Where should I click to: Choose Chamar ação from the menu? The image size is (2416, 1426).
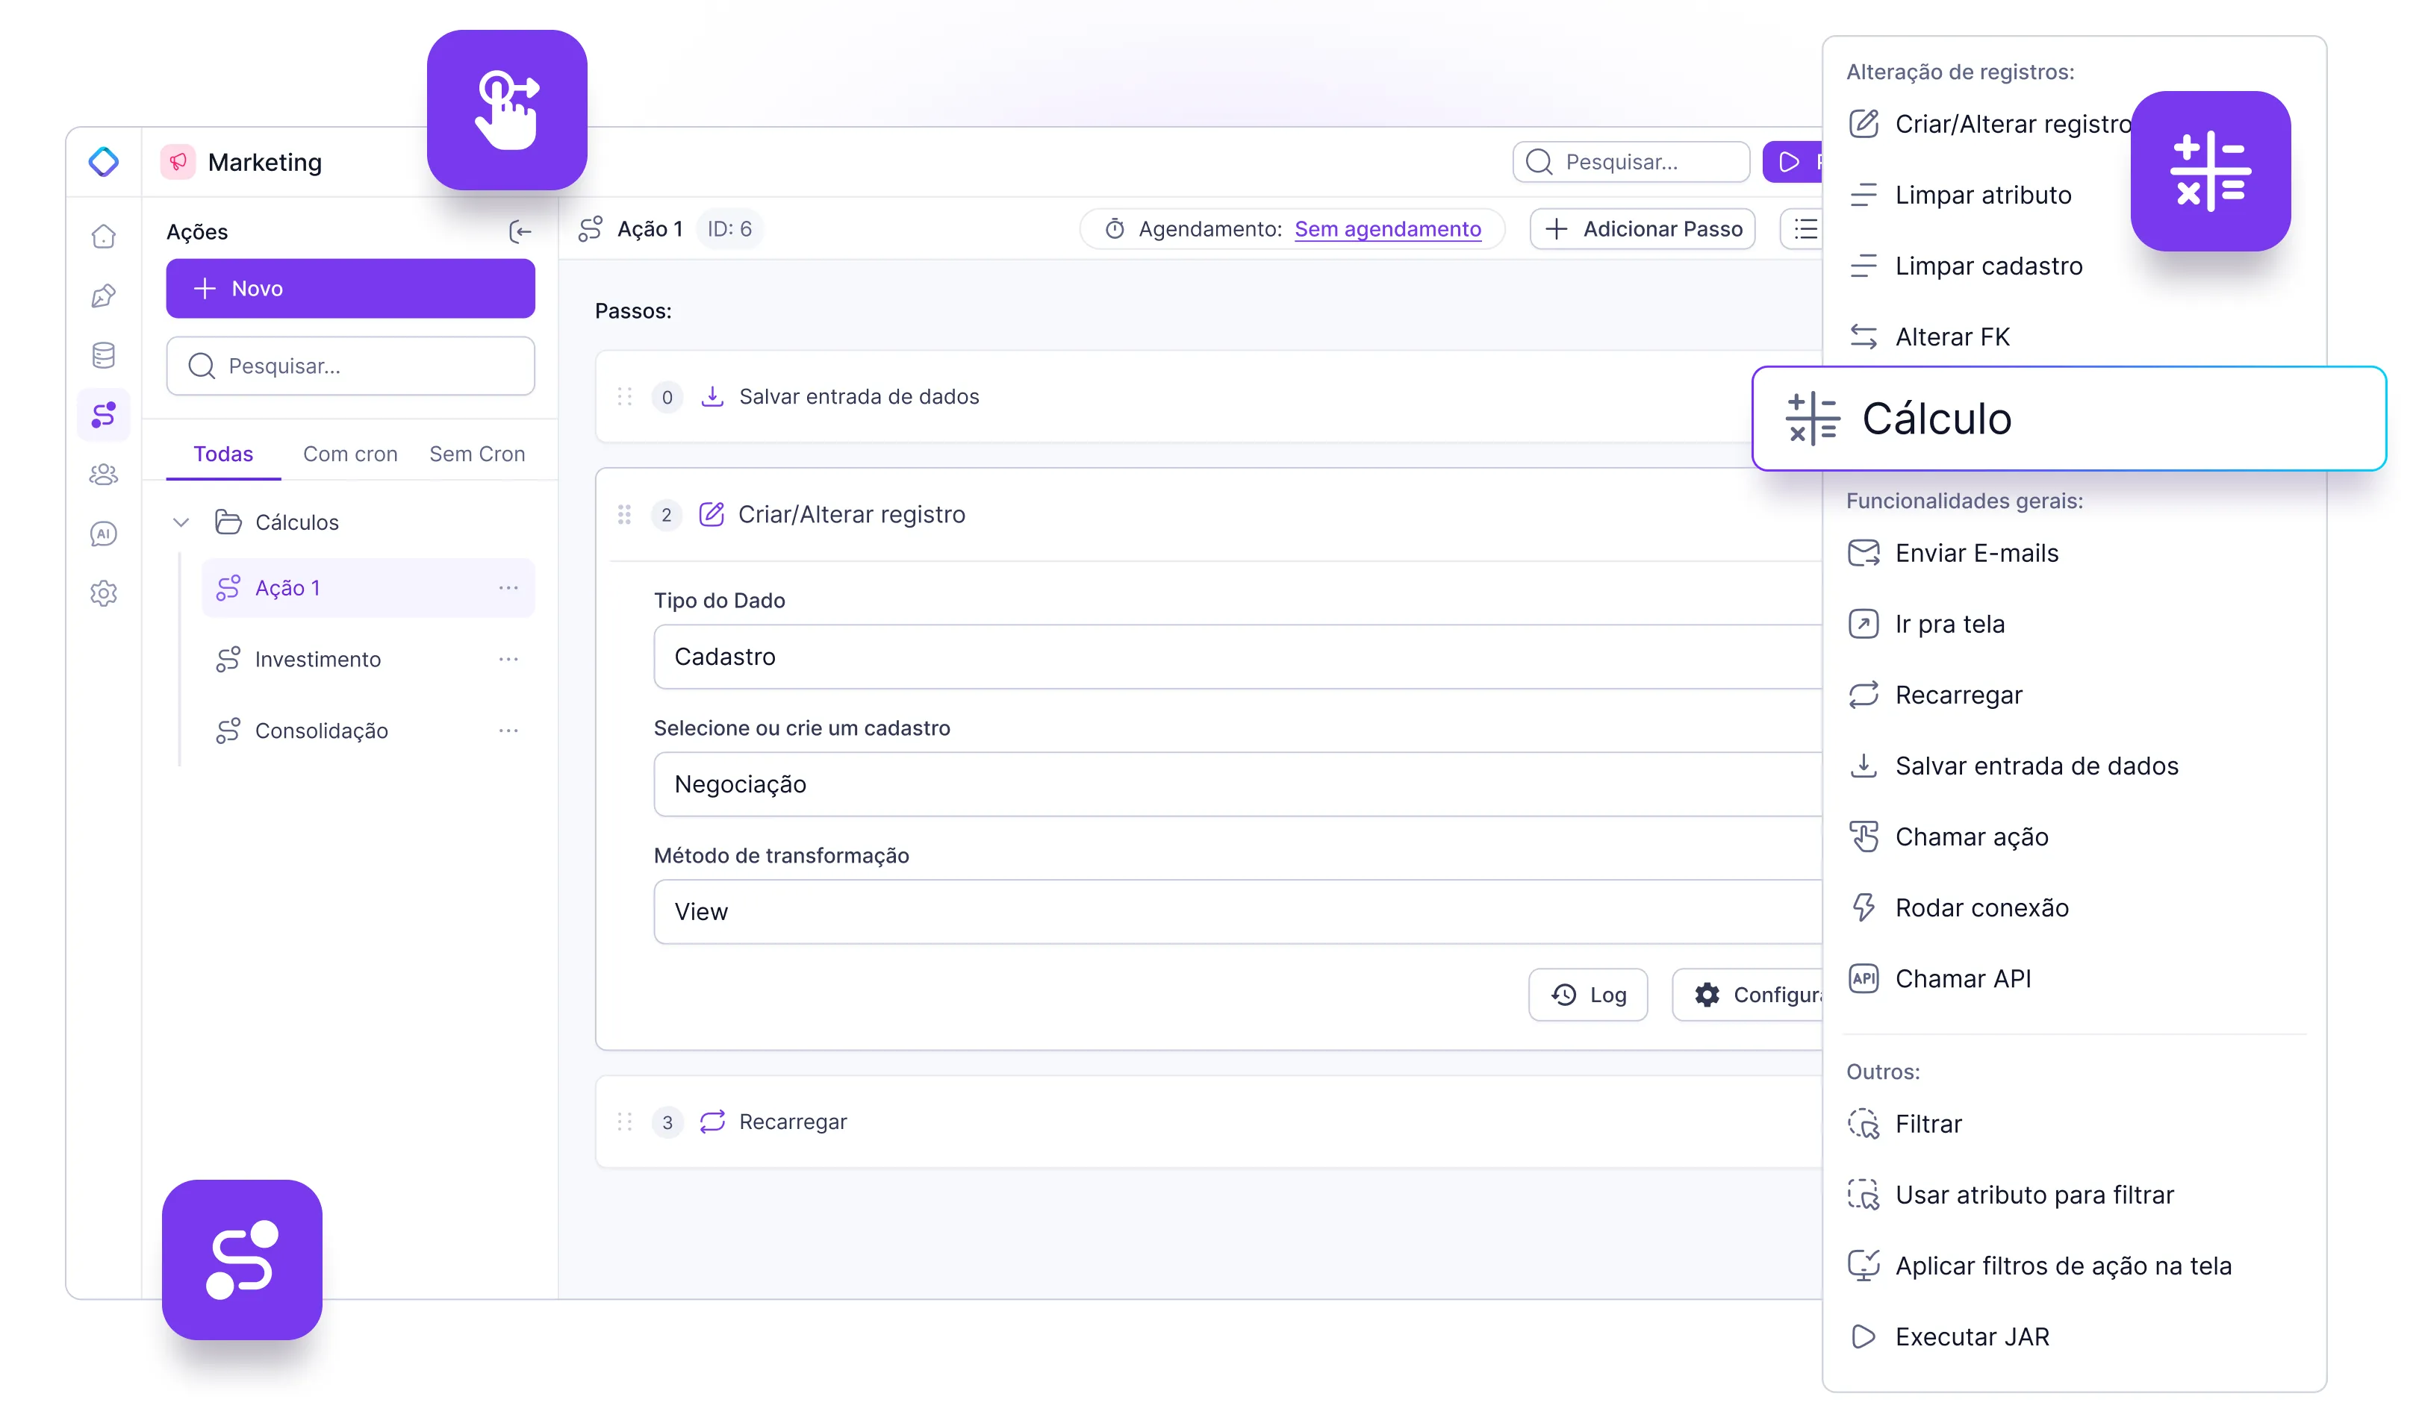(x=1949, y=837)
